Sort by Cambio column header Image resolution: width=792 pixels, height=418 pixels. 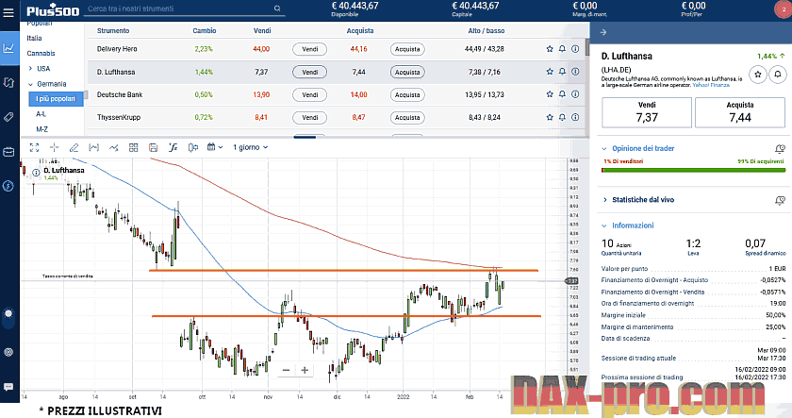click(204, 31)
